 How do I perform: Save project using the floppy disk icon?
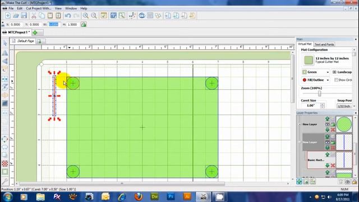(24, 16)
